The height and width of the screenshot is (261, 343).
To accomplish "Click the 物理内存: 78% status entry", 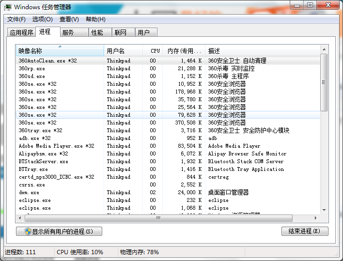I will point(140,252).
